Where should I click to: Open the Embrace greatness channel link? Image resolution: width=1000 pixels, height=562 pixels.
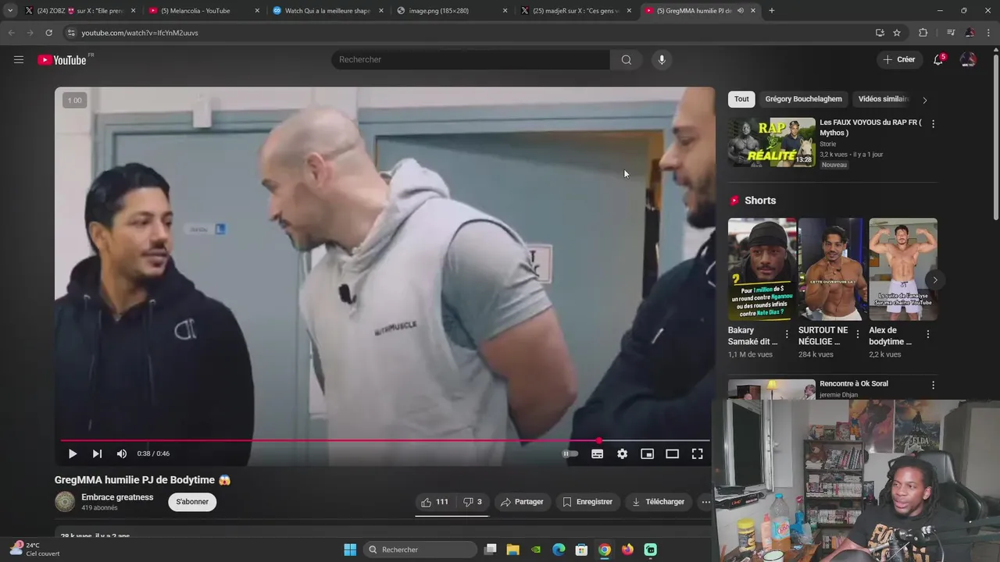[x=117, y=497]
